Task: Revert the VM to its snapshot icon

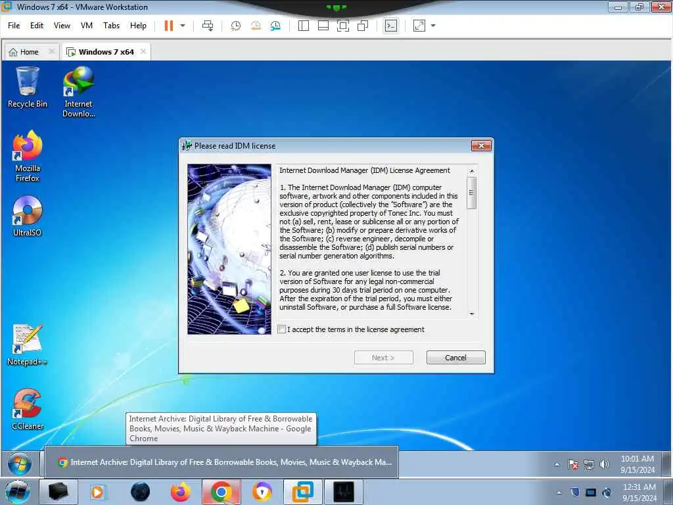Action: pyautogui.click(x=256, y=26)
